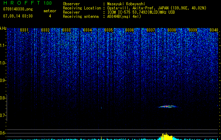The width and height of the screenshot is (221, 140).
Task: Click the meteor count label
Action: coord(50,11)
